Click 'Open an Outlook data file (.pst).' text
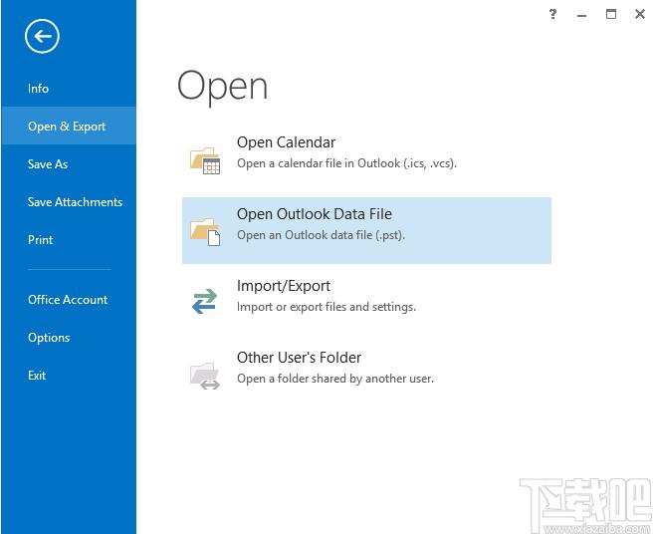 point(322,235)
